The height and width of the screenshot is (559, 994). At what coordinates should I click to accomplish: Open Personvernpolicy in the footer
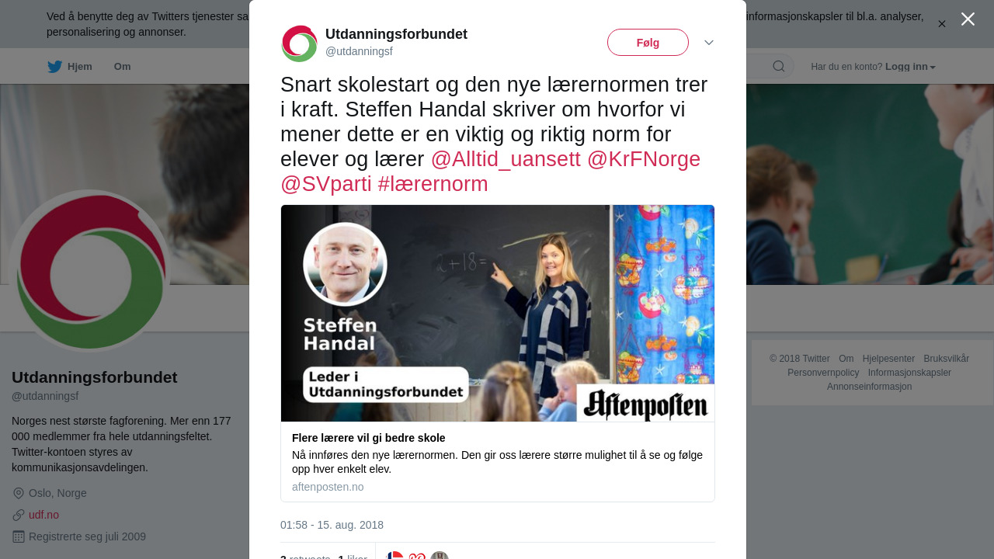tap(823, 373)
